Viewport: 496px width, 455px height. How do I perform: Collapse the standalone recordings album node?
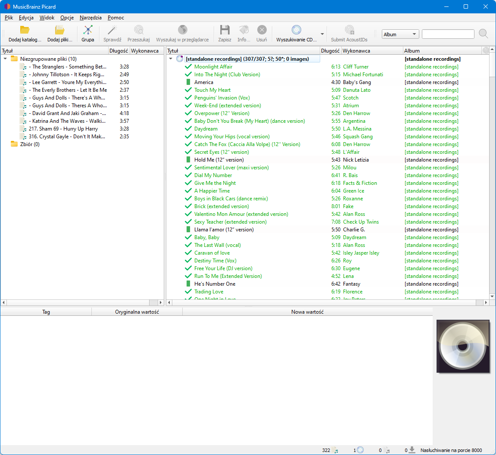pyautogui.click(x=171, y=59)
